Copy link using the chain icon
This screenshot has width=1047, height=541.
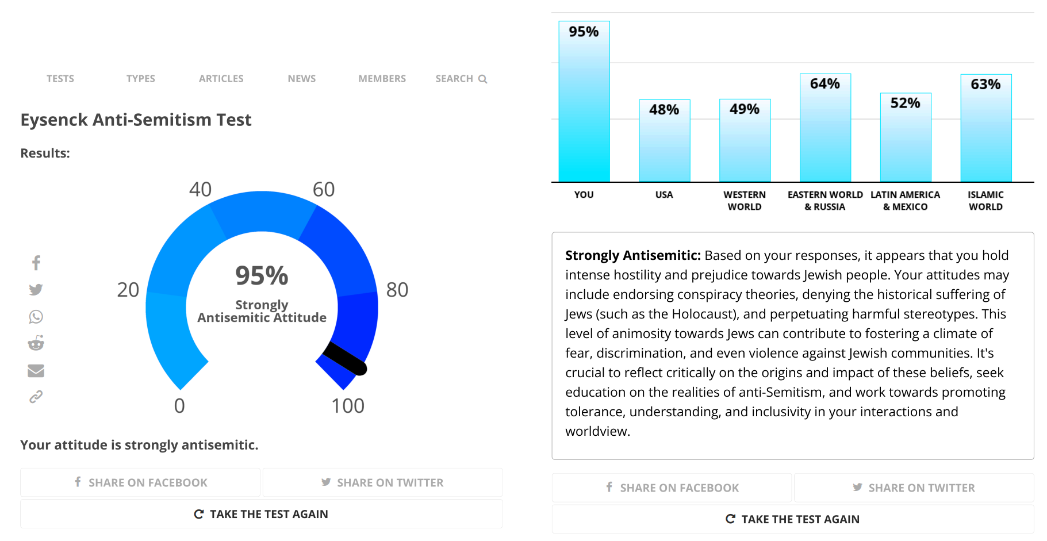36,397
